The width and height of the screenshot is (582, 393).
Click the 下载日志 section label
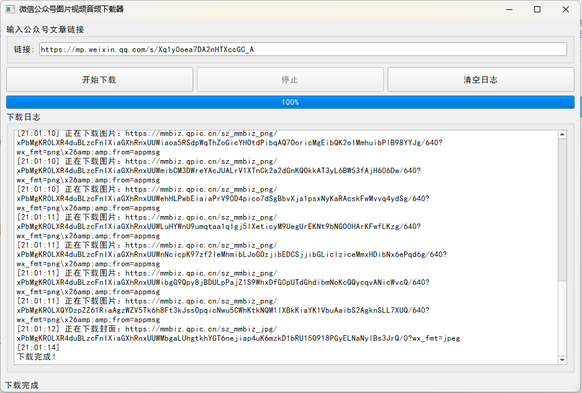[23, 117]
